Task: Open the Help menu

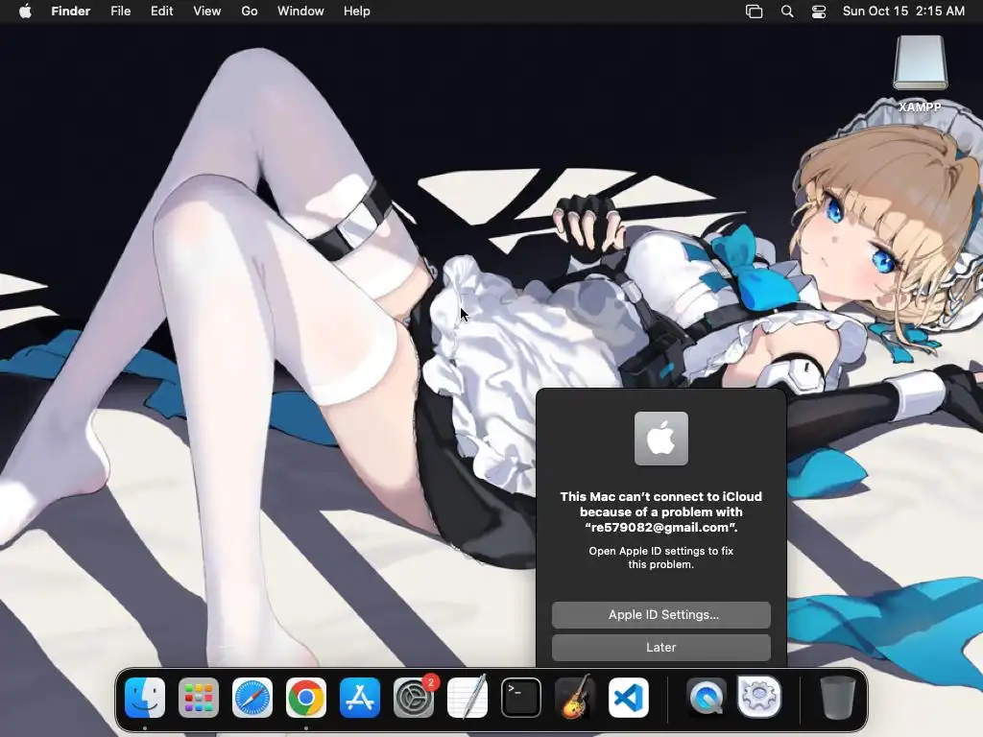Action: point(357,12)
